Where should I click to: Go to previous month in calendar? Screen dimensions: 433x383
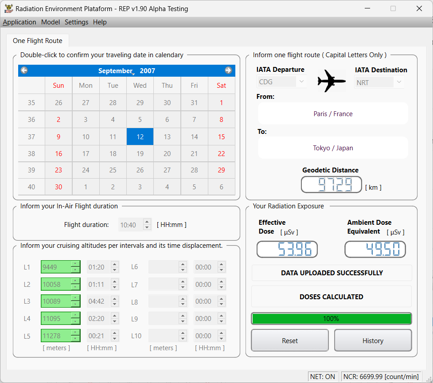(x=24, y=70)
